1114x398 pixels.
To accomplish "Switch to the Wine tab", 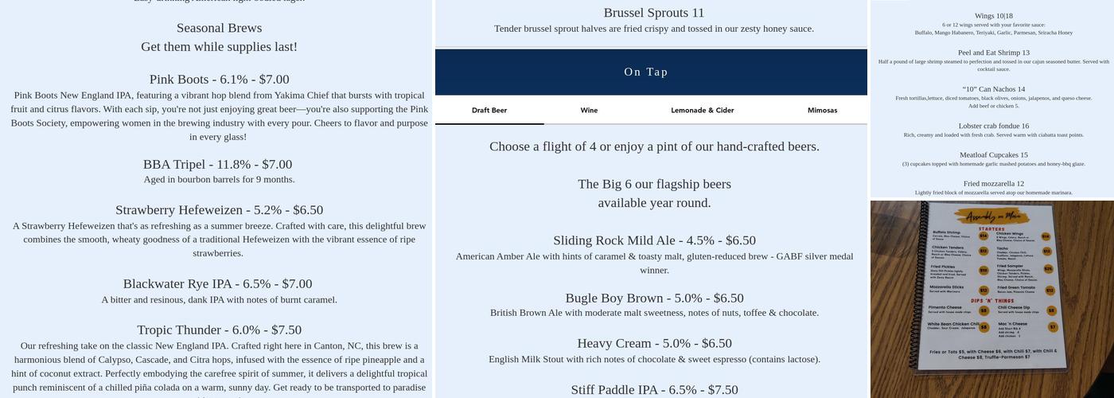I will coord(589,111).
